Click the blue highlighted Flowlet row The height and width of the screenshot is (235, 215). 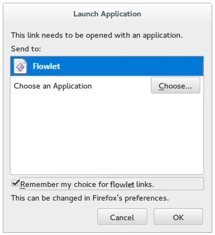click(107, 66)
